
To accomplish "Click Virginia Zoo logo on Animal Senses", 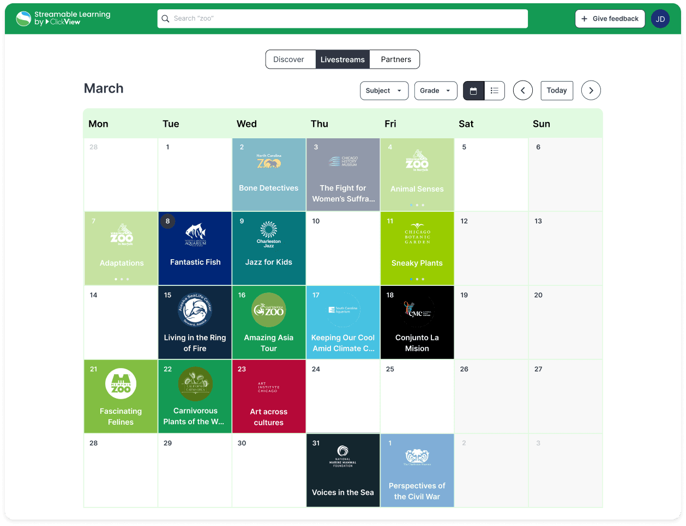I will click(417, 161).
